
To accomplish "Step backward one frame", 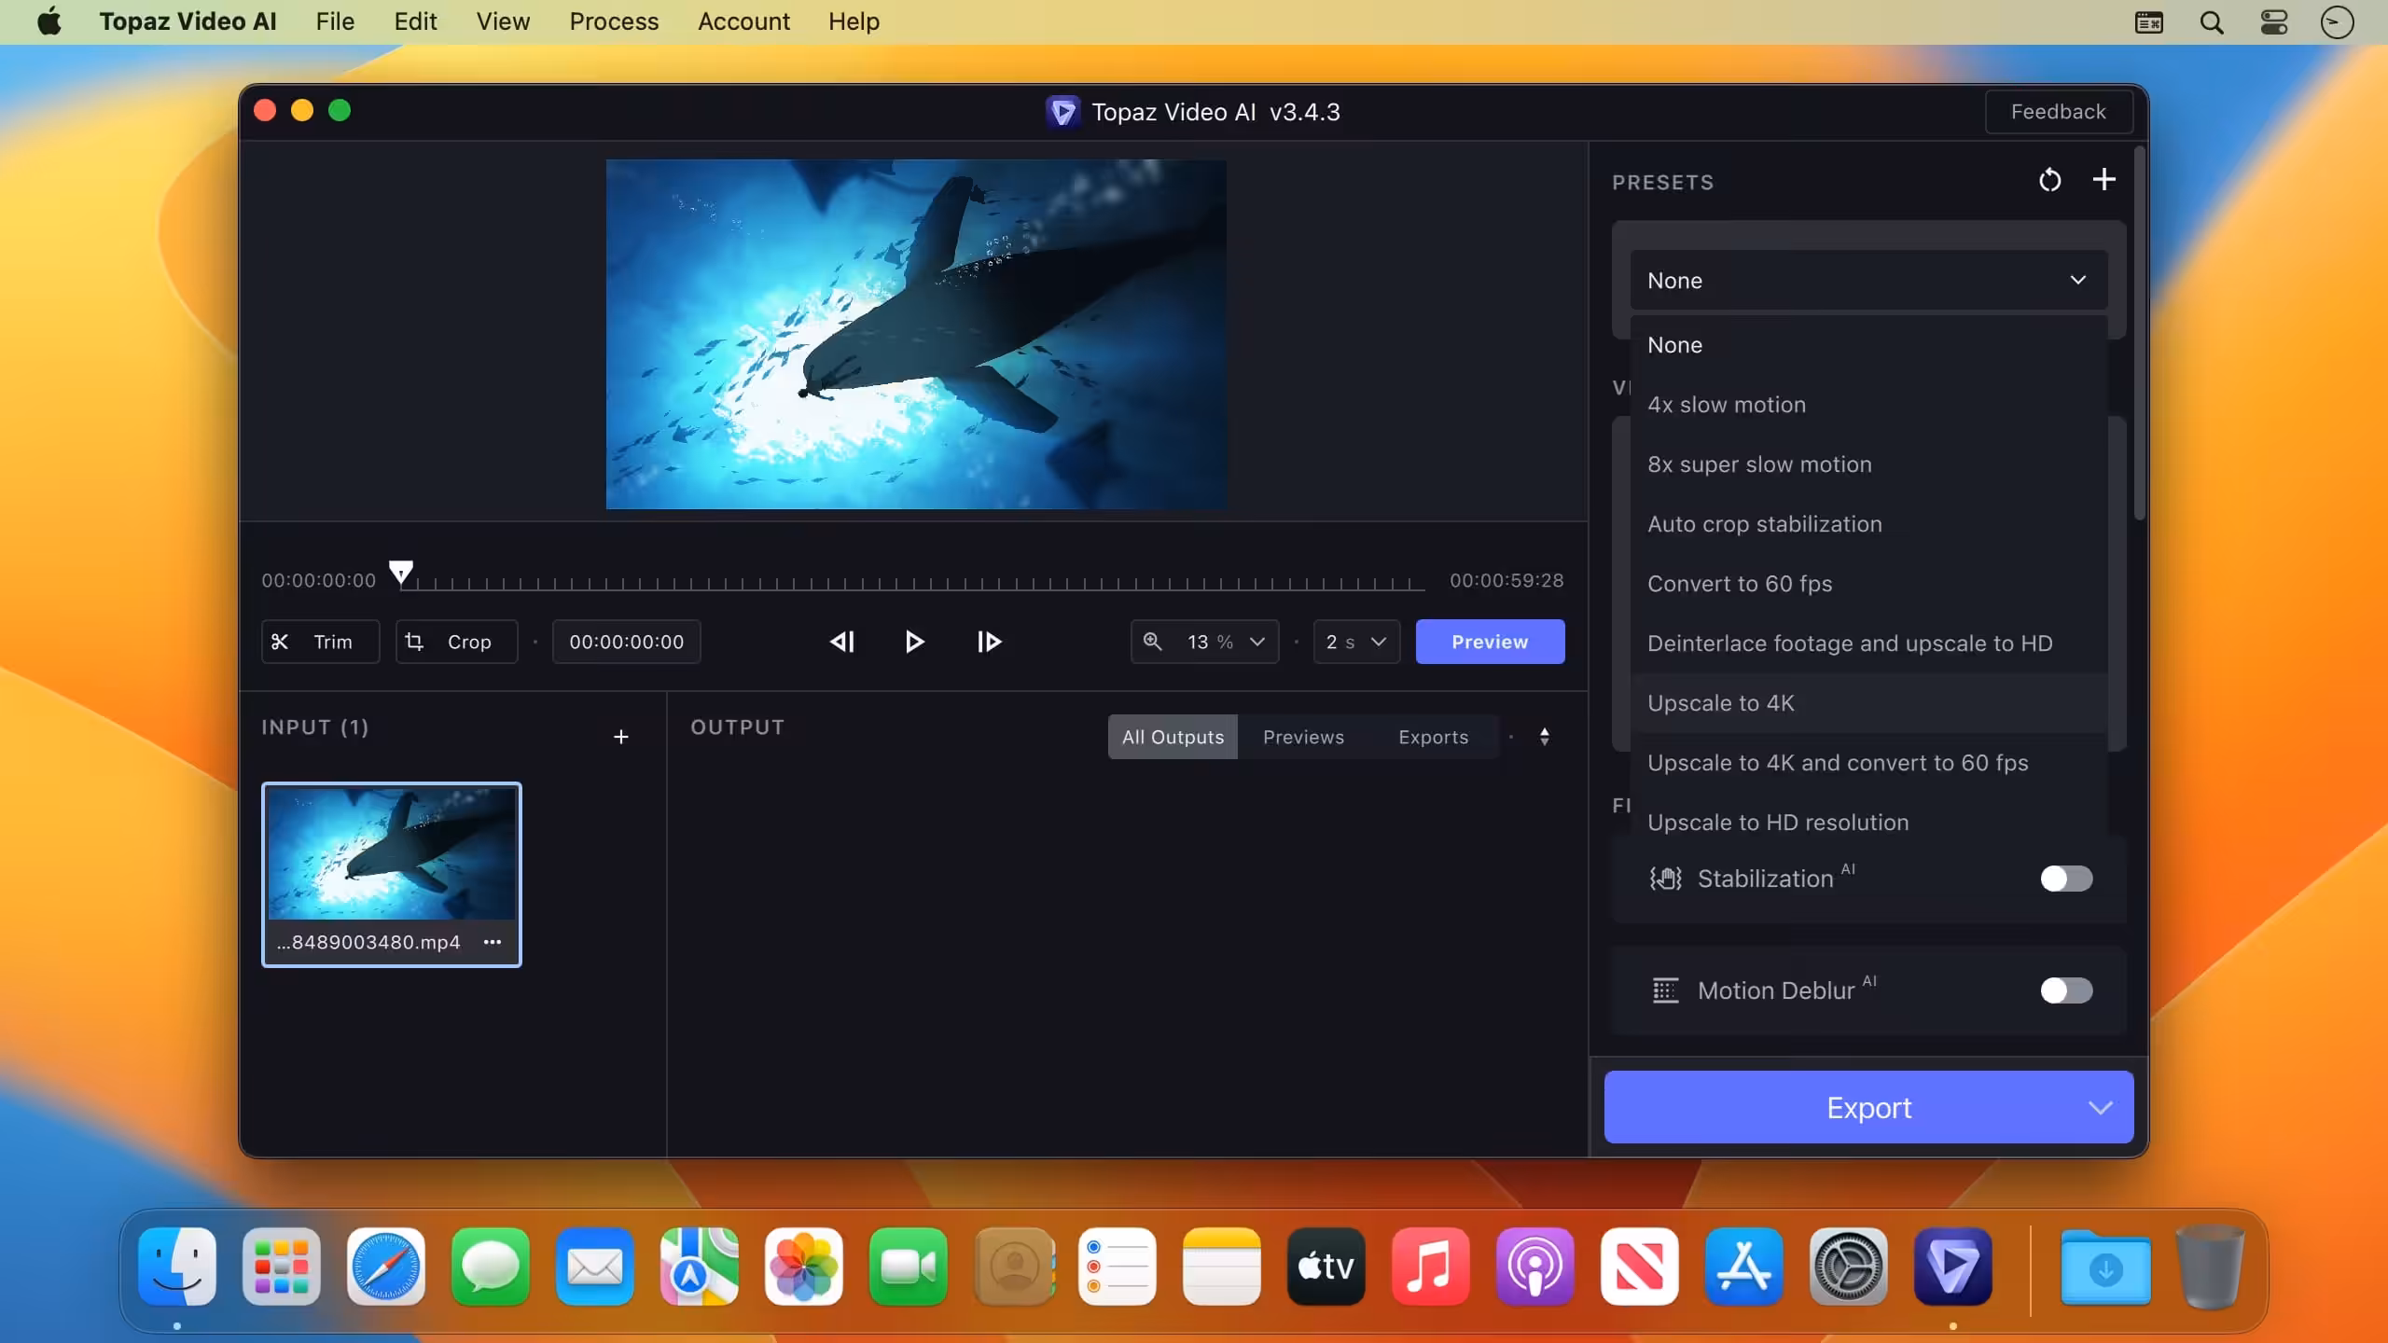I will click(x=841, y=642).
